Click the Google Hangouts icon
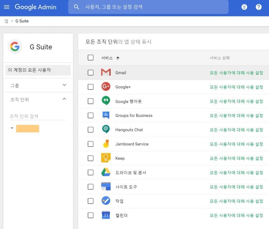Viewport: 269px width, 229px height. point(106,101)
